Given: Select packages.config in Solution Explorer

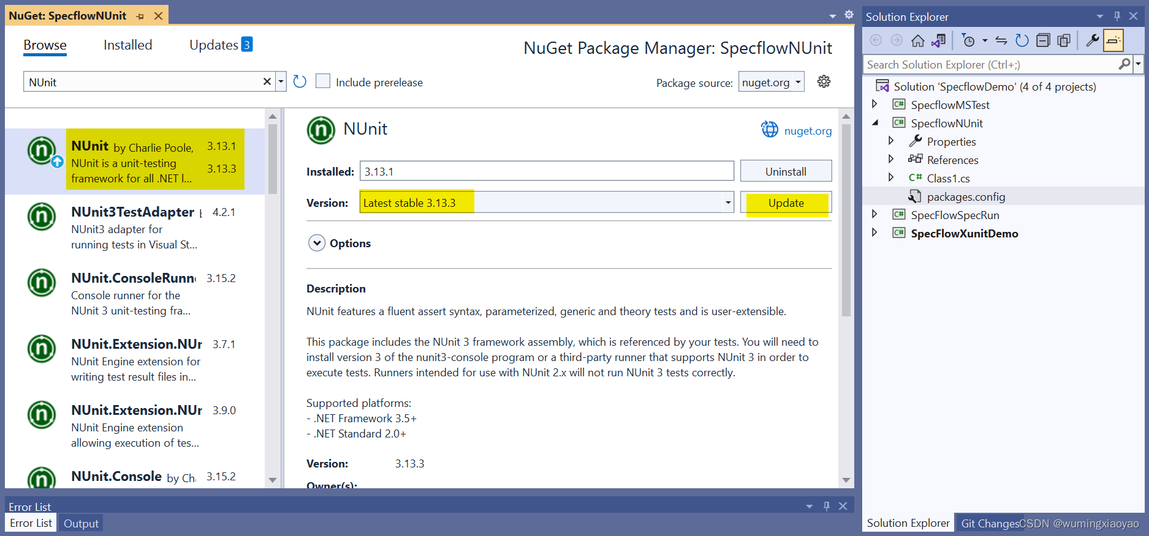Looking at the screenshot, I should 966,196.
